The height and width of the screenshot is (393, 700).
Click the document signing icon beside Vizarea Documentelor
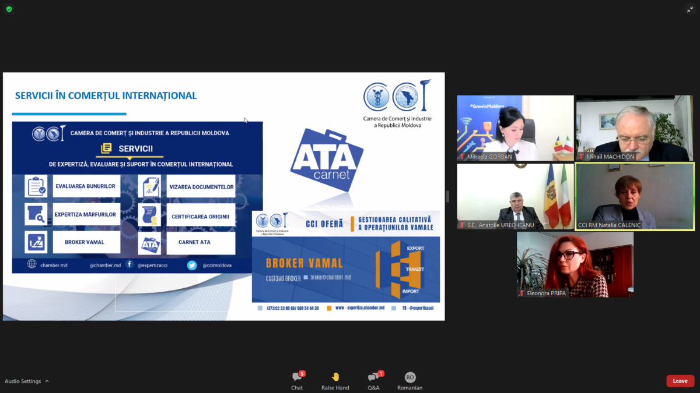click(149, 186)
